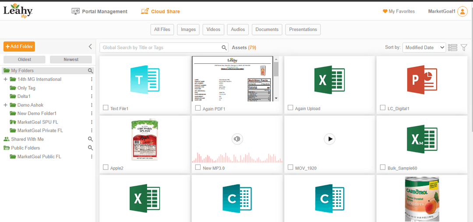The height and width of the screenshot is (222, 473).
Task: Open the Sort by Modified Date dropdown
Action: click(424, 48)
